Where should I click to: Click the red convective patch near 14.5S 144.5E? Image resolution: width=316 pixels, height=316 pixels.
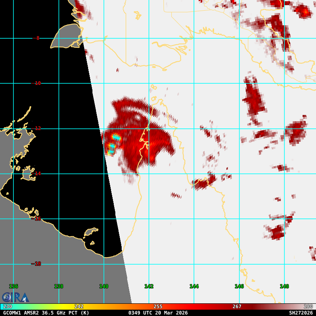point(205,182)
